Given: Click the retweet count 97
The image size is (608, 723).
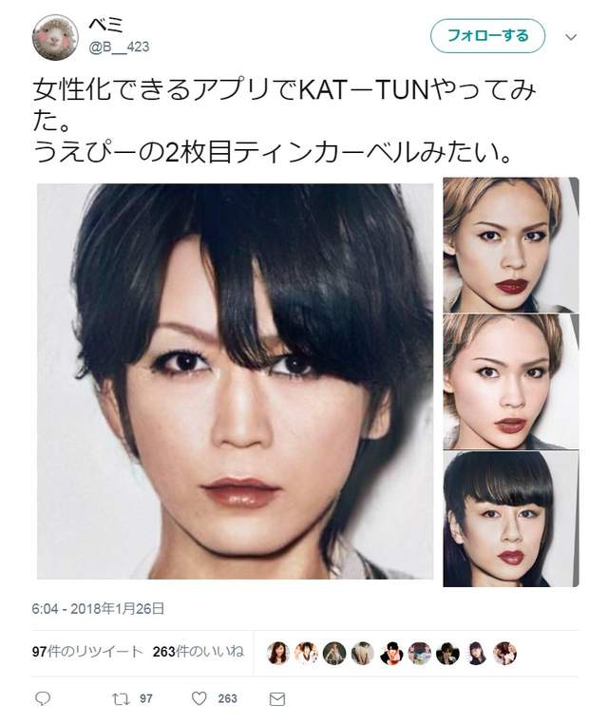Looking at the screenshot, I should (146, 699).
